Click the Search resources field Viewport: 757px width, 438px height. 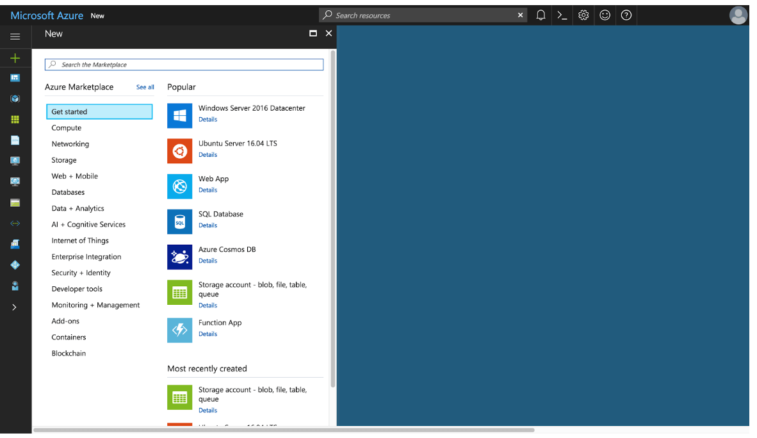(423, 15)
